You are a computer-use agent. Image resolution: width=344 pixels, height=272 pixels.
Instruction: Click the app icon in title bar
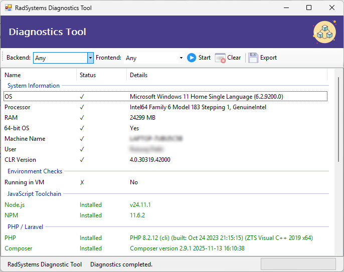9,8
